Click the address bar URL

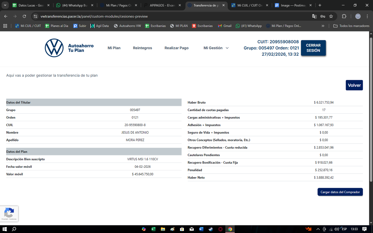[94, 16]
